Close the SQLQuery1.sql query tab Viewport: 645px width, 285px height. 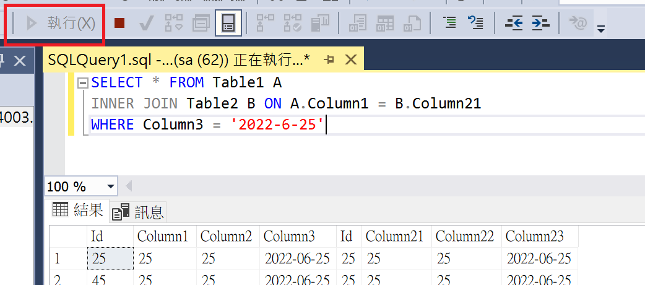point(351,60)
